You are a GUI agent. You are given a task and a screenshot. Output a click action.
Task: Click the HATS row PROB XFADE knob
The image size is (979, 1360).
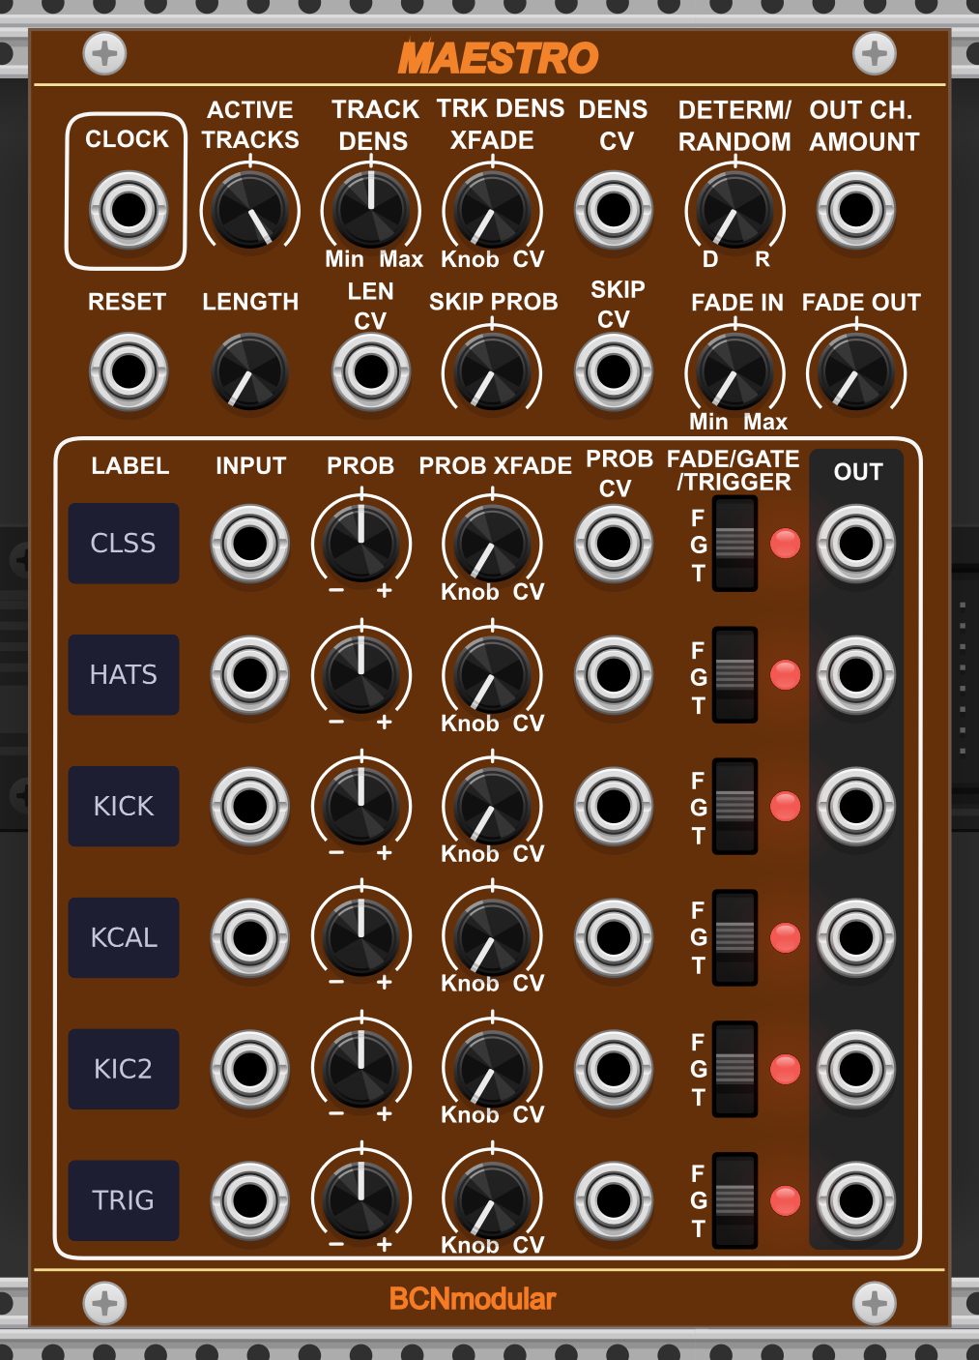(492, 675)
